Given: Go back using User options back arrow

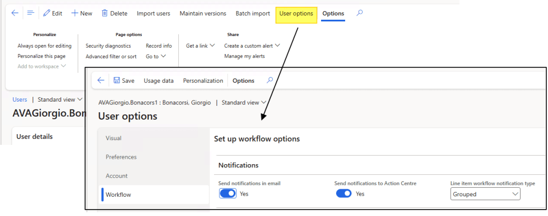Looking at the screenshot, I should pos(101,81).
